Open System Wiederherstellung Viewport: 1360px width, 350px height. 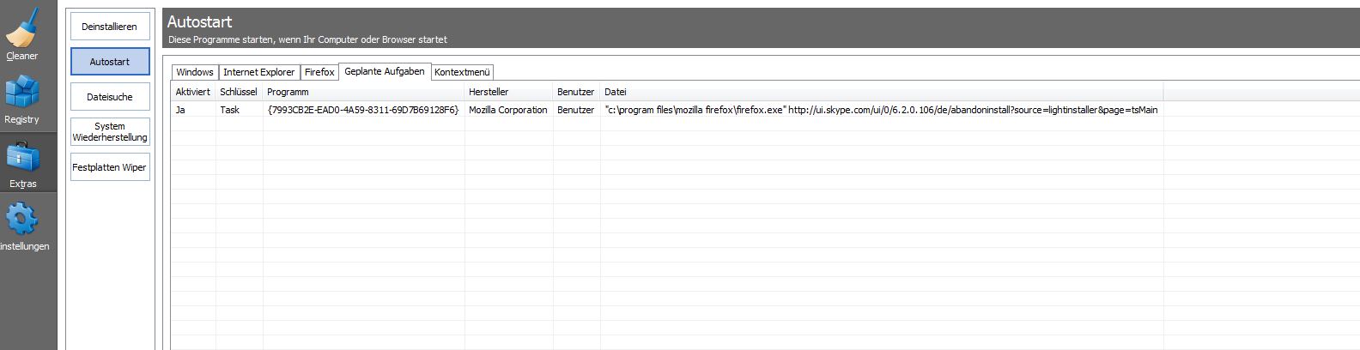click(110, 131)
